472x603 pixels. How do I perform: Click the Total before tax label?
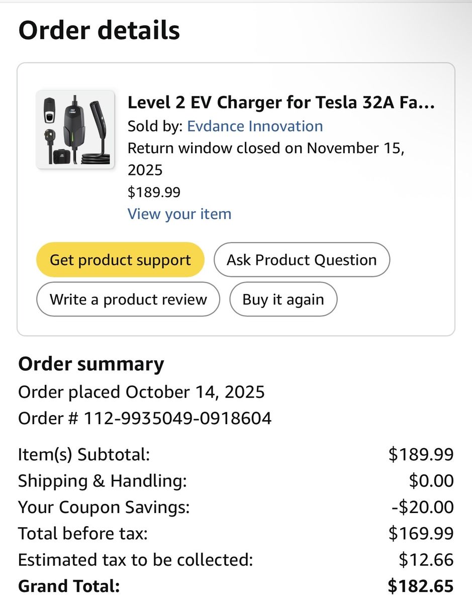pos(83,533)
